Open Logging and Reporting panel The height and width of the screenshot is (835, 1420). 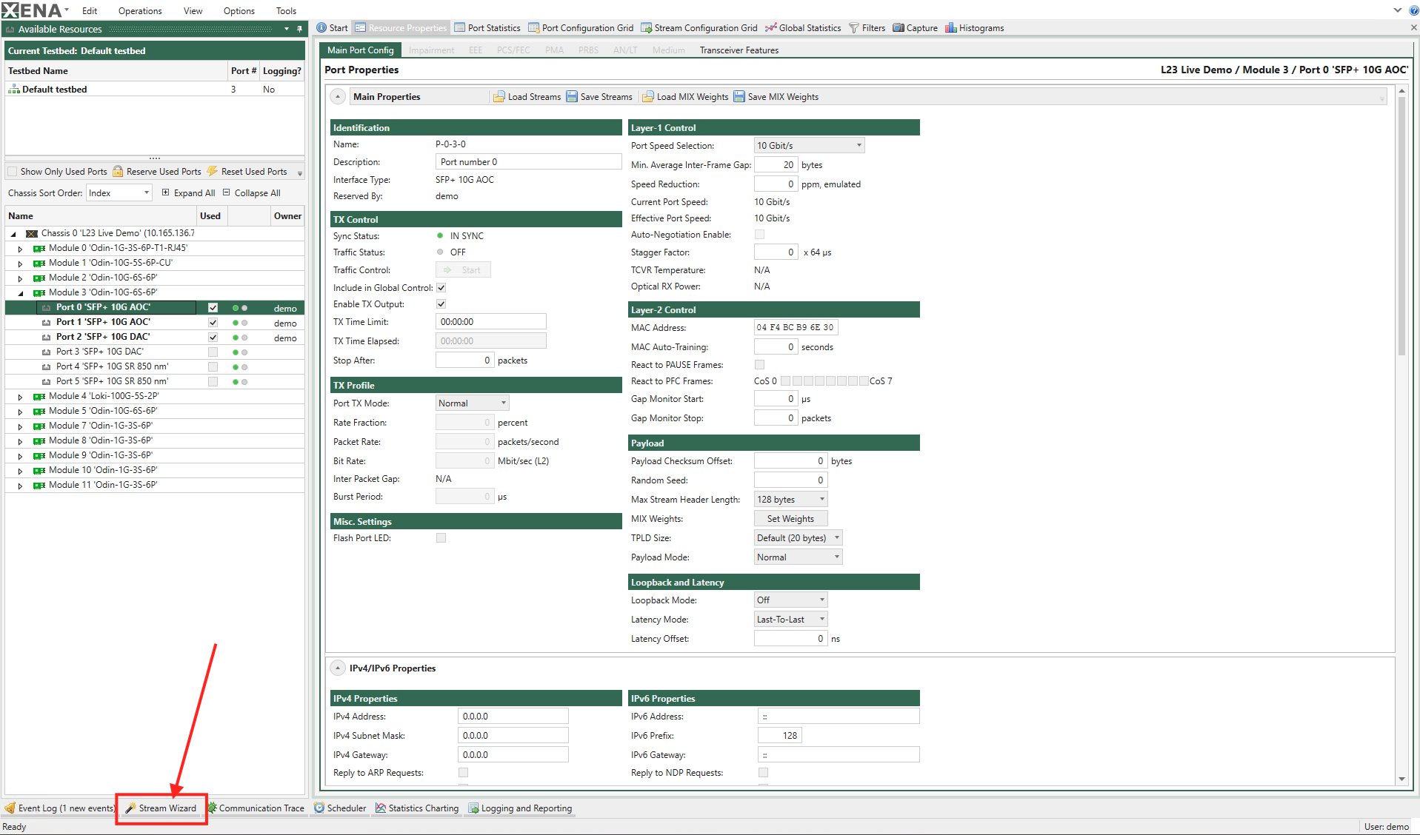tap(520, 808)
